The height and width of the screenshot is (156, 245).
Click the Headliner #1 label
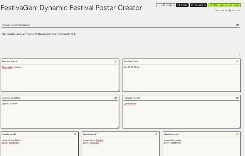(9, 134)
